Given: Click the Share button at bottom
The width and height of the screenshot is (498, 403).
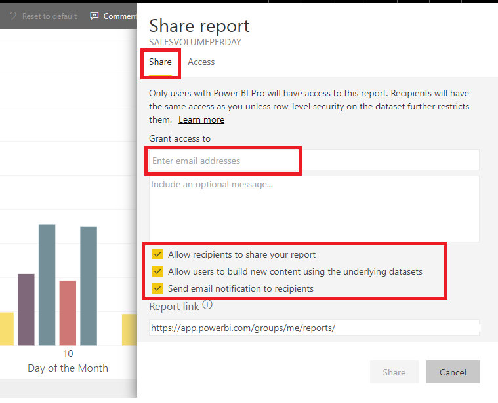Looking at the screenshot, I should click(394, 372).
